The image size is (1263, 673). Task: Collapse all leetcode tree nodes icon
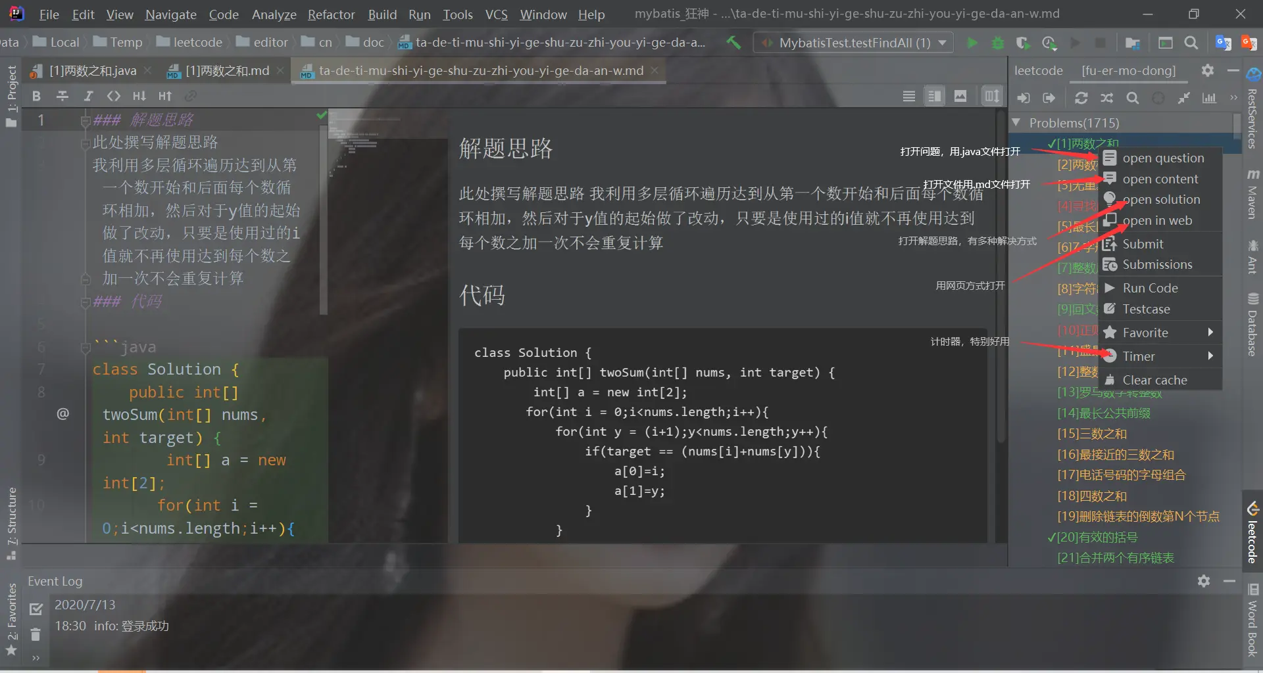pyautogui.click(x=1183, y=98)
